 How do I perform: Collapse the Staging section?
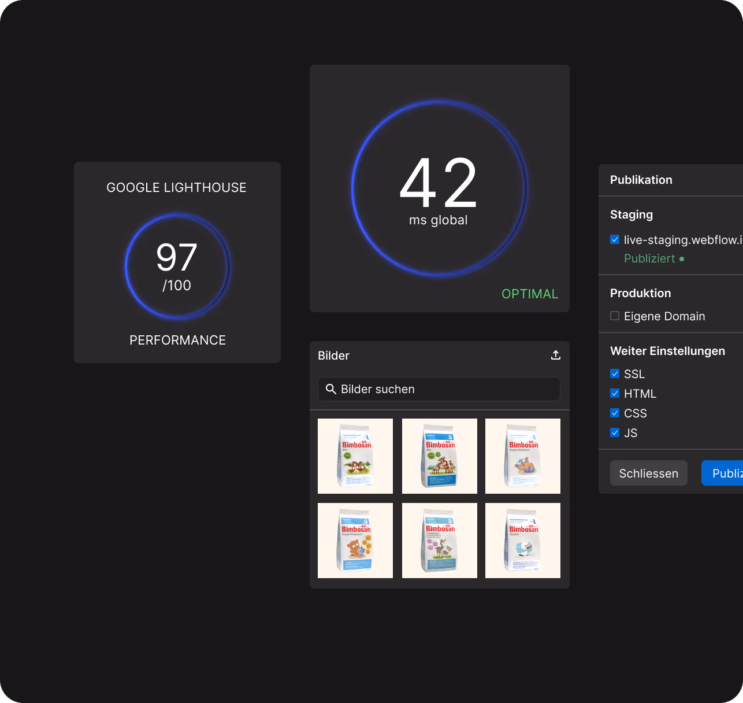click(631, 214)
